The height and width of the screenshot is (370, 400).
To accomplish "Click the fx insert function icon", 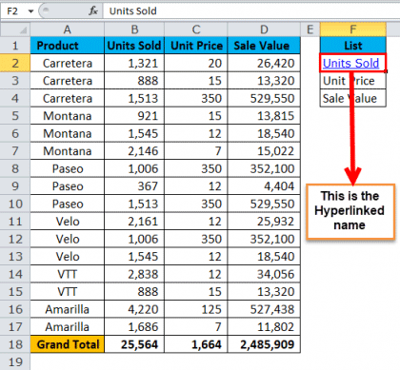I will [x=93, y=11].
